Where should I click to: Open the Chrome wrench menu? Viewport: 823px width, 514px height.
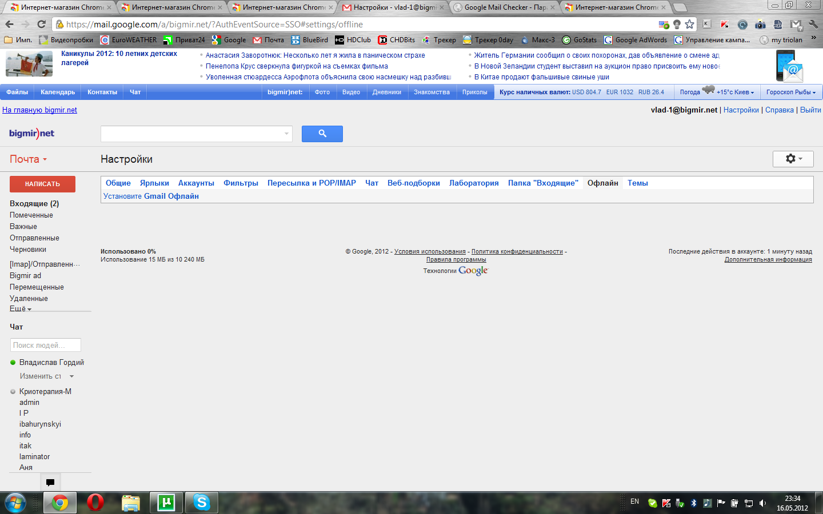tap(813, 24)
